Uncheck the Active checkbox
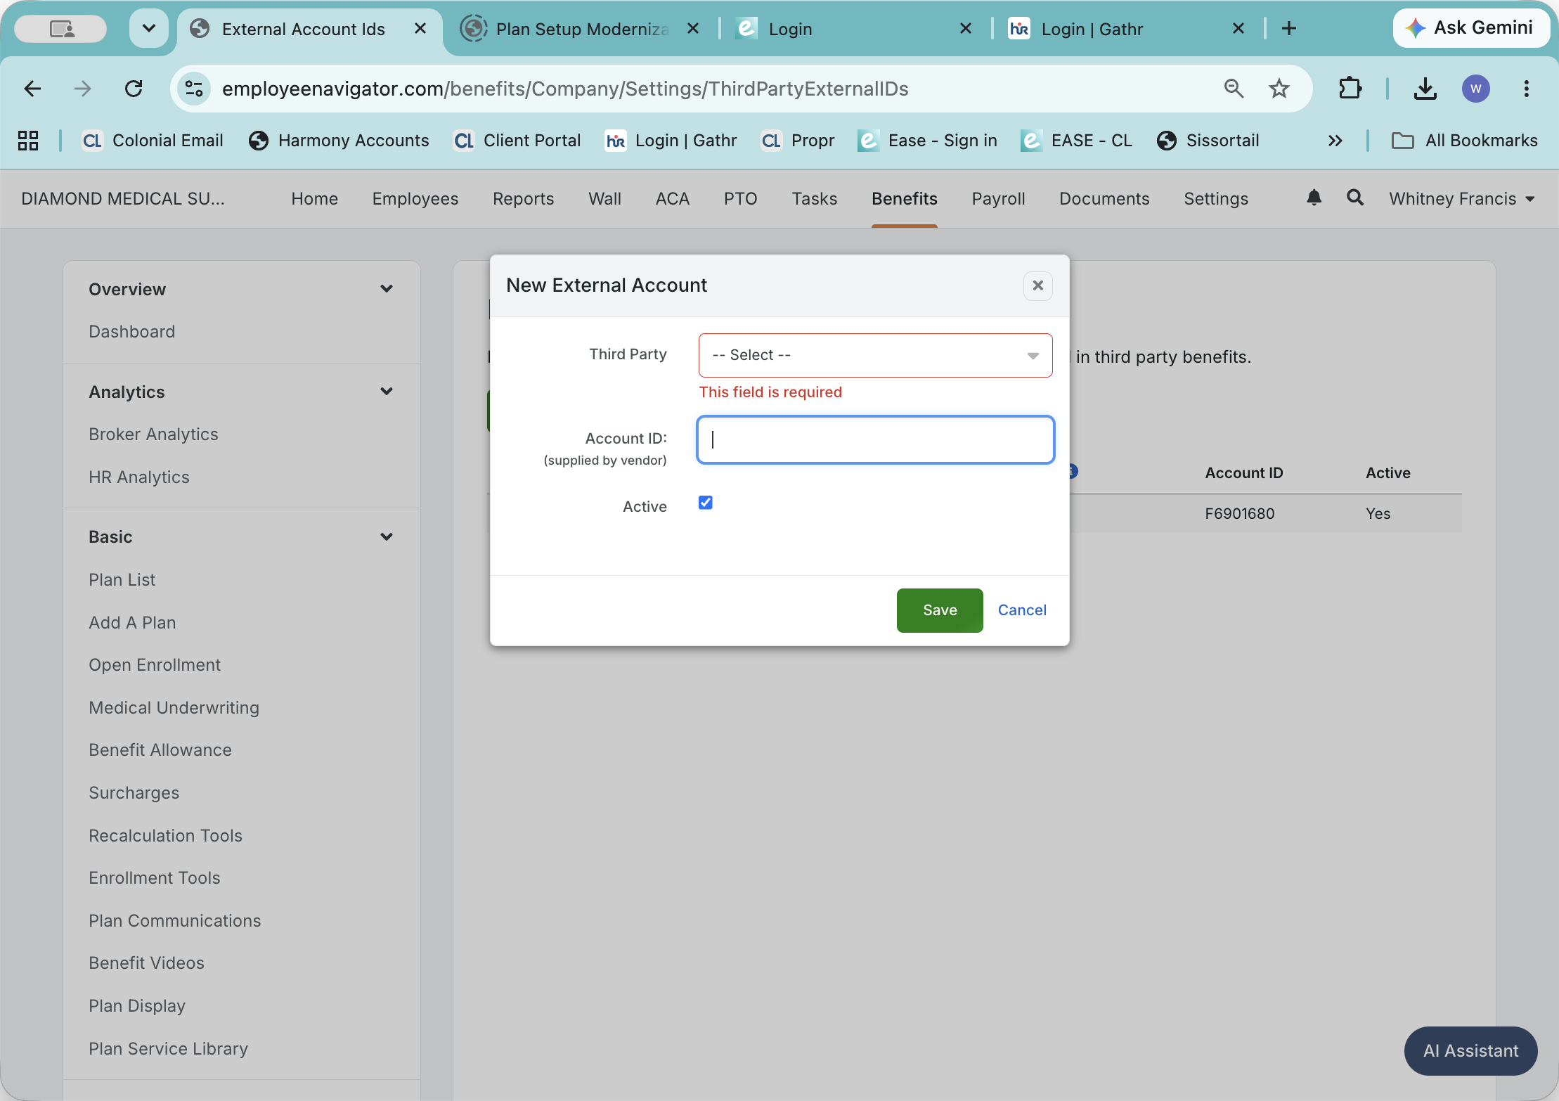 (705, 502)
